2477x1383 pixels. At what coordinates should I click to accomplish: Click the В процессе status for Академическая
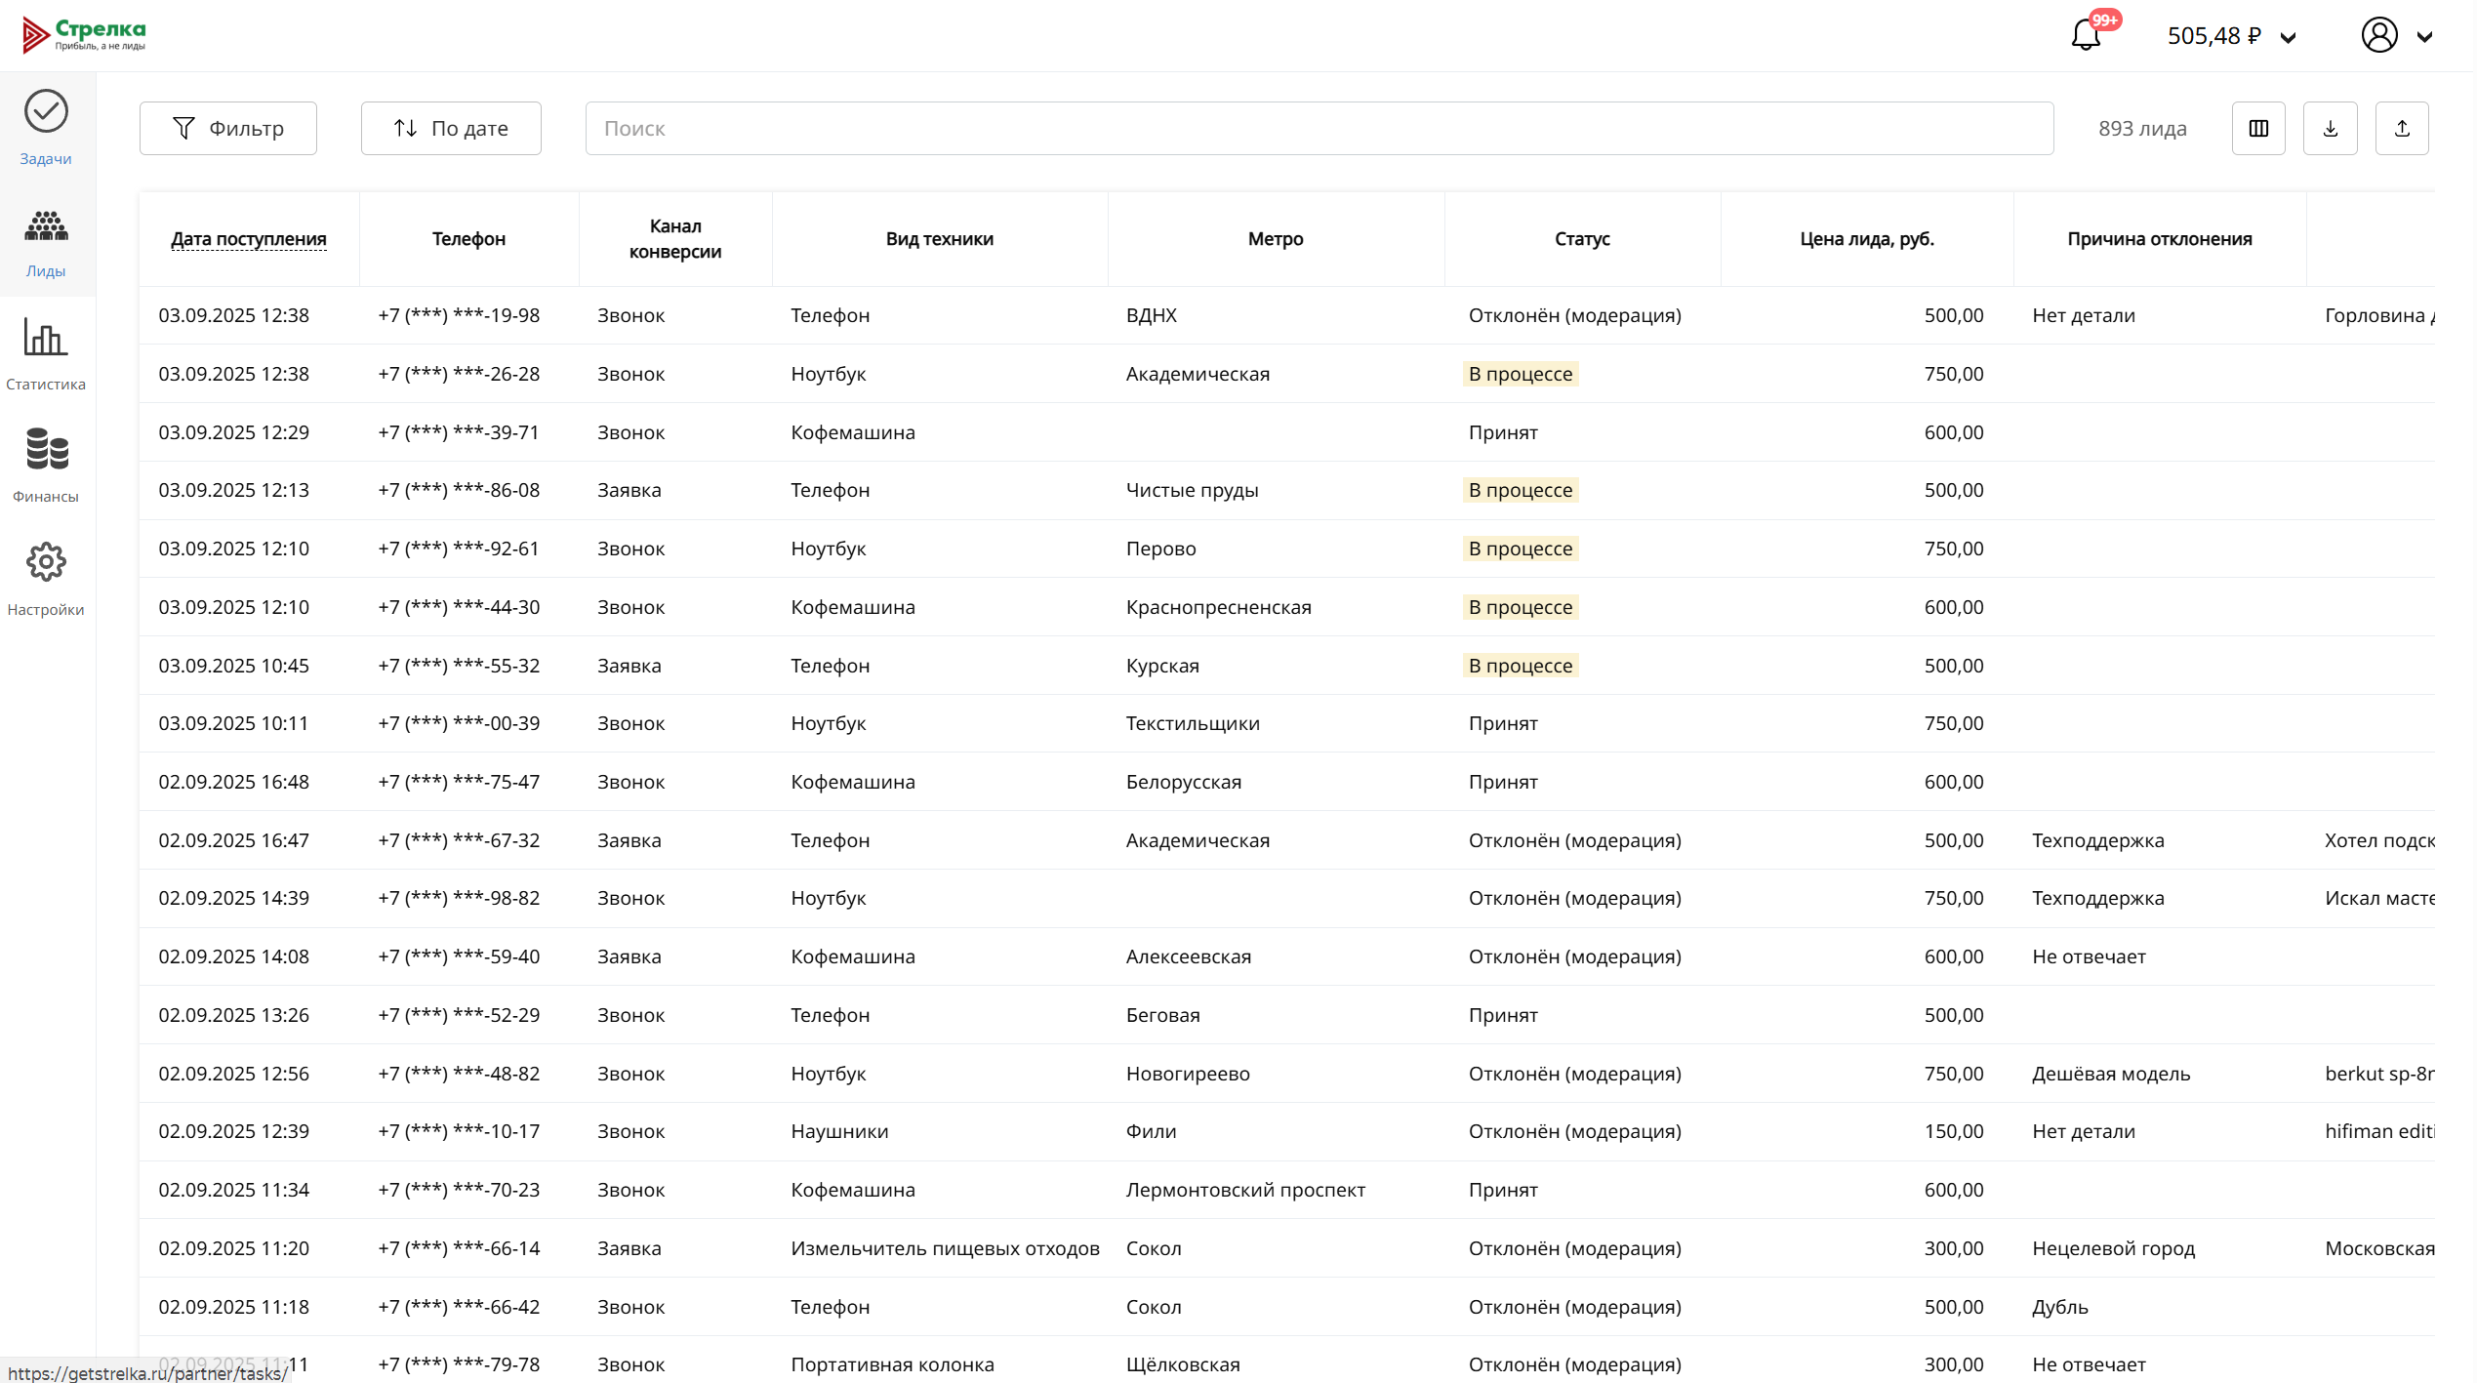coord(1520,375)
